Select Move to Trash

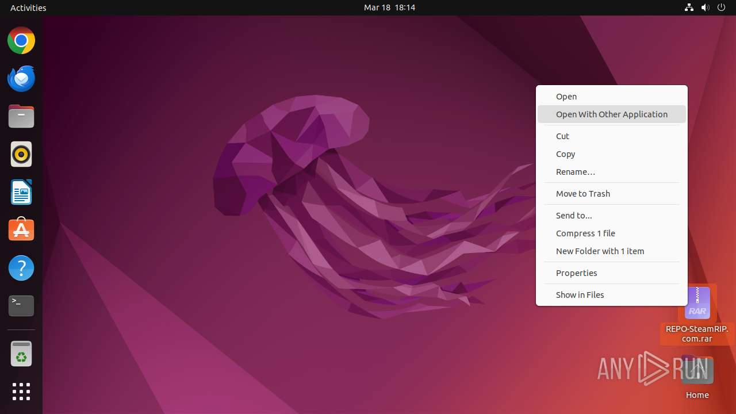[x=612, y=194]
